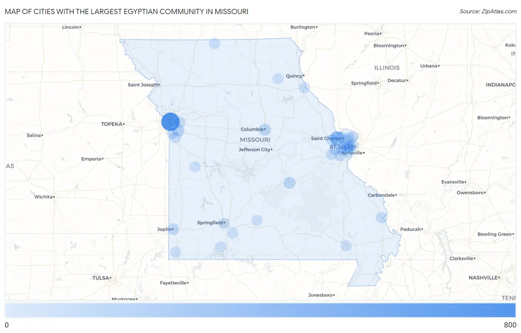Click the Urbana city label

click(430, 66)
